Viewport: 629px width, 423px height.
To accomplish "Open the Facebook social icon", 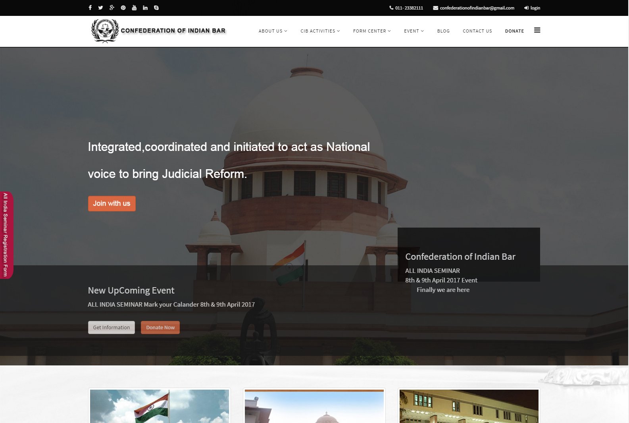I will (x=90, y=8).
